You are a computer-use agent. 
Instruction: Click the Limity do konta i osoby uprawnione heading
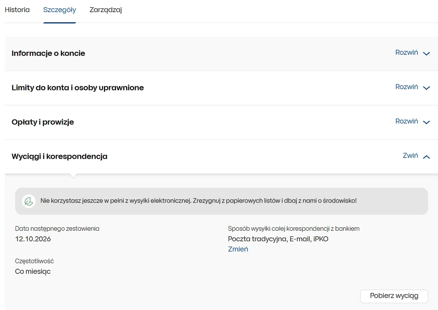78,88
